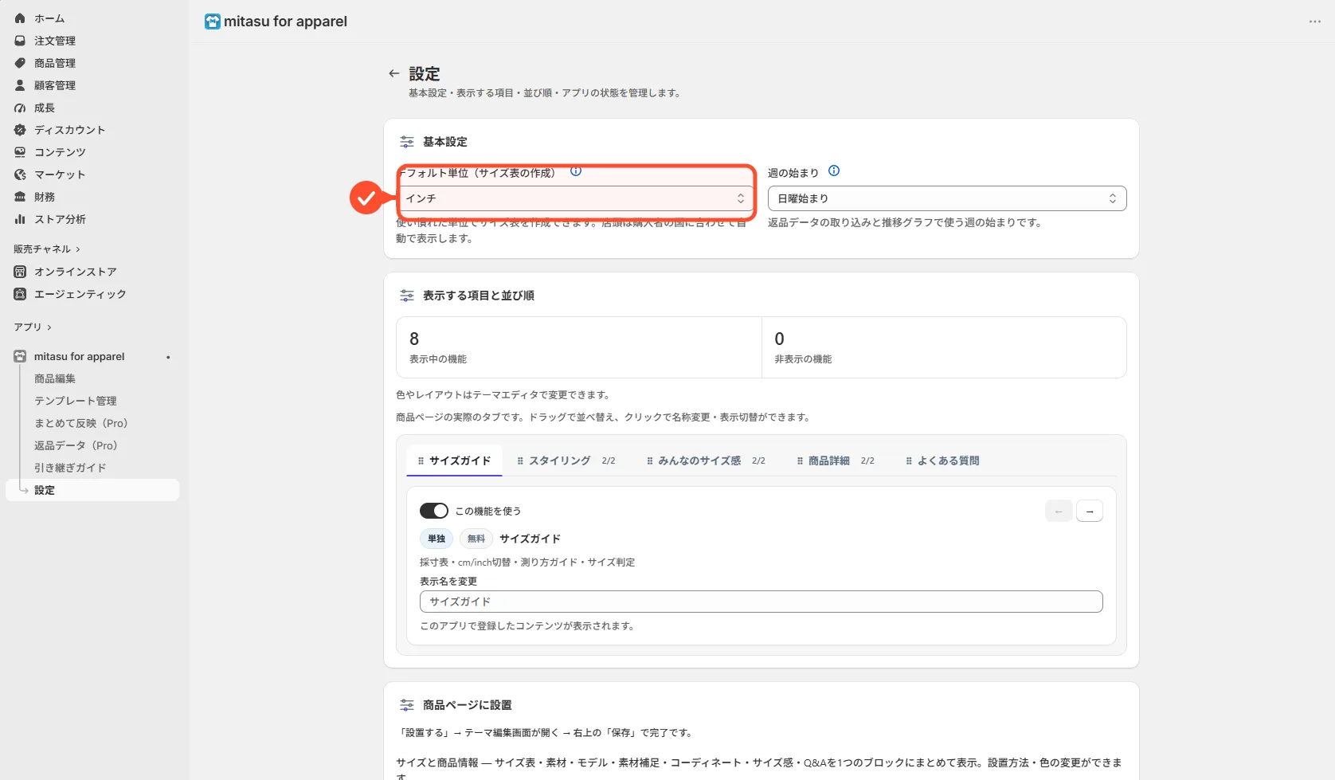Click the mitasu logo in top header
Image resolution: width=1335 pixels, height=780 pixels.
[213, 22]
